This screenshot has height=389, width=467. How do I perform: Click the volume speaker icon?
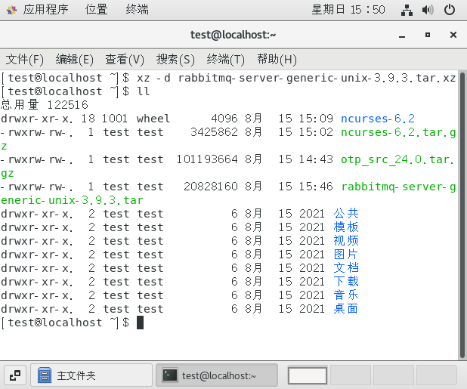[428, 10]
